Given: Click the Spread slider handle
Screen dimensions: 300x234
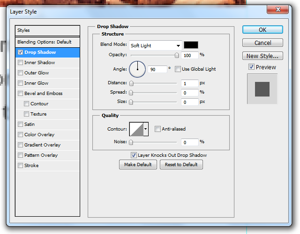Looking at the screenshot, I should point(131,93).
